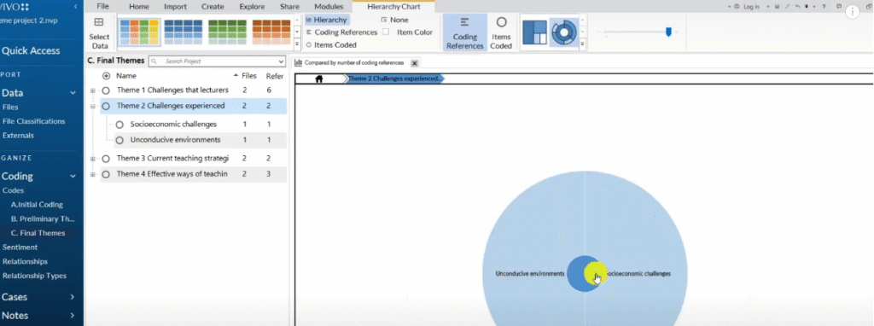Open the Search Project dropdown arrow
This screenshot has height=326, width=874.
click(281, 61)
